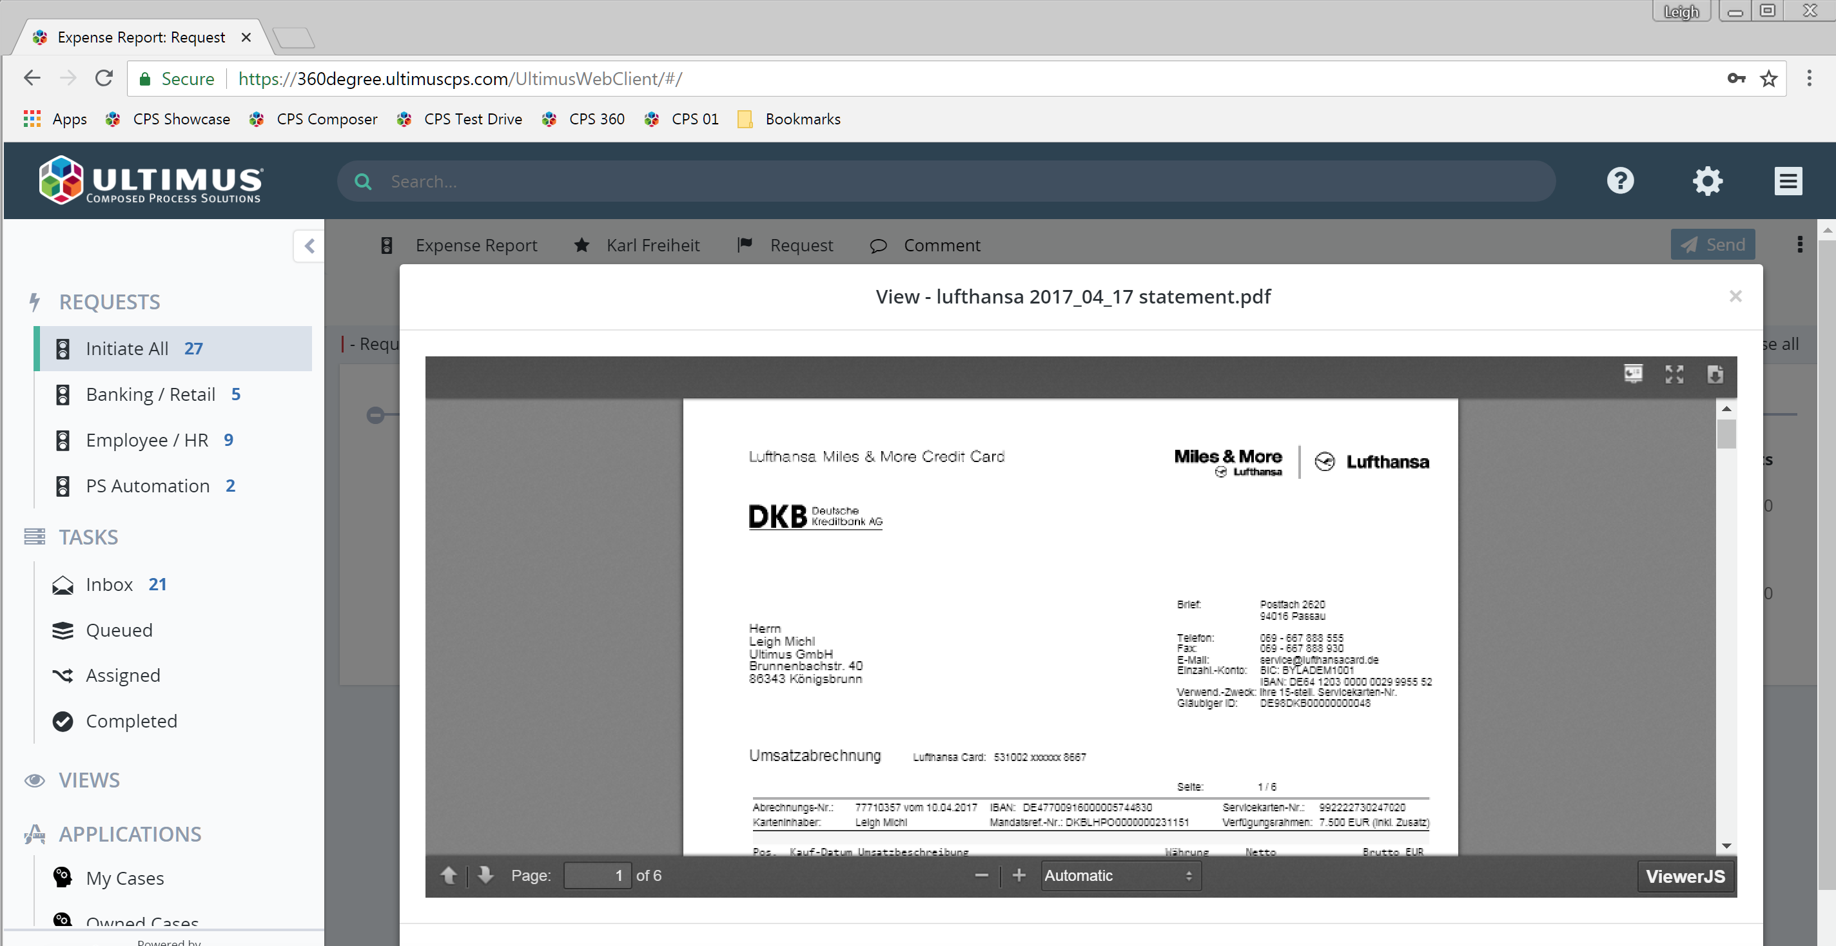Reload the page in browser
This screenshot has height=946, width=1836.
(x=104, y=77)
